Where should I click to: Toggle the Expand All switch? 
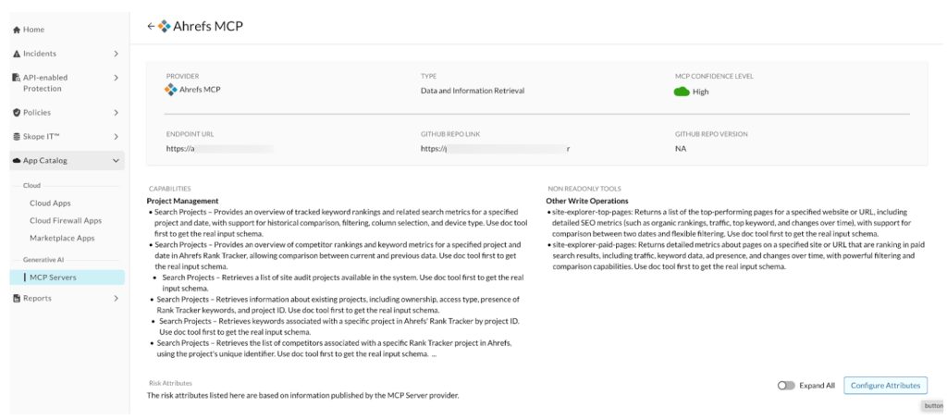click(x=786, y=385)
